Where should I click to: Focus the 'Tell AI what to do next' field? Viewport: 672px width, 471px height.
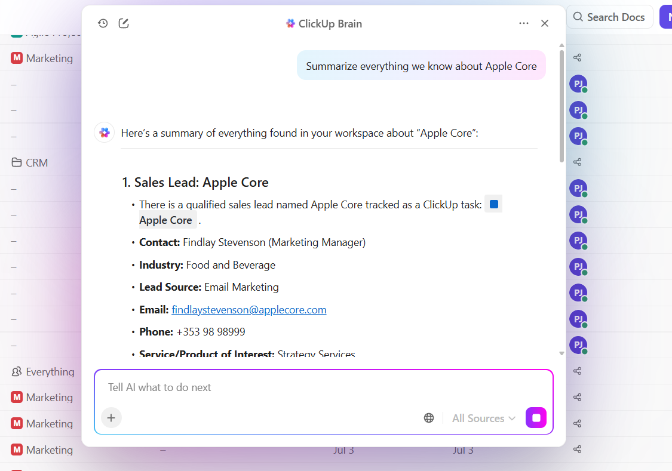pyautogui.click(x=324, y=387)
